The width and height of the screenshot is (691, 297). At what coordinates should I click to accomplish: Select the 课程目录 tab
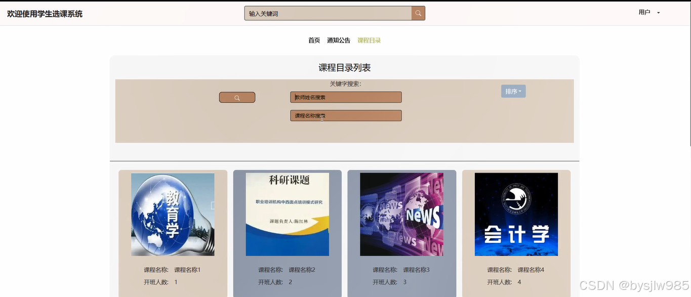[x=369, y=40]
